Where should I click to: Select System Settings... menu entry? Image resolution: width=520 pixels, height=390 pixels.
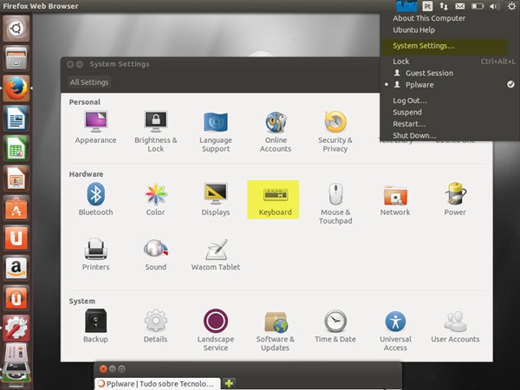pos(445,46)
